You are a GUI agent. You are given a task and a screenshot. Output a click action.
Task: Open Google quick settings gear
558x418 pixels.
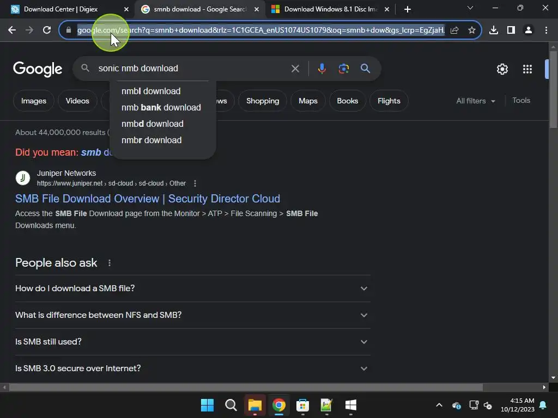(502, 69)
